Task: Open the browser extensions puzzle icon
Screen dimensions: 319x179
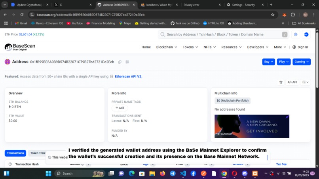Action: point(293,15)
